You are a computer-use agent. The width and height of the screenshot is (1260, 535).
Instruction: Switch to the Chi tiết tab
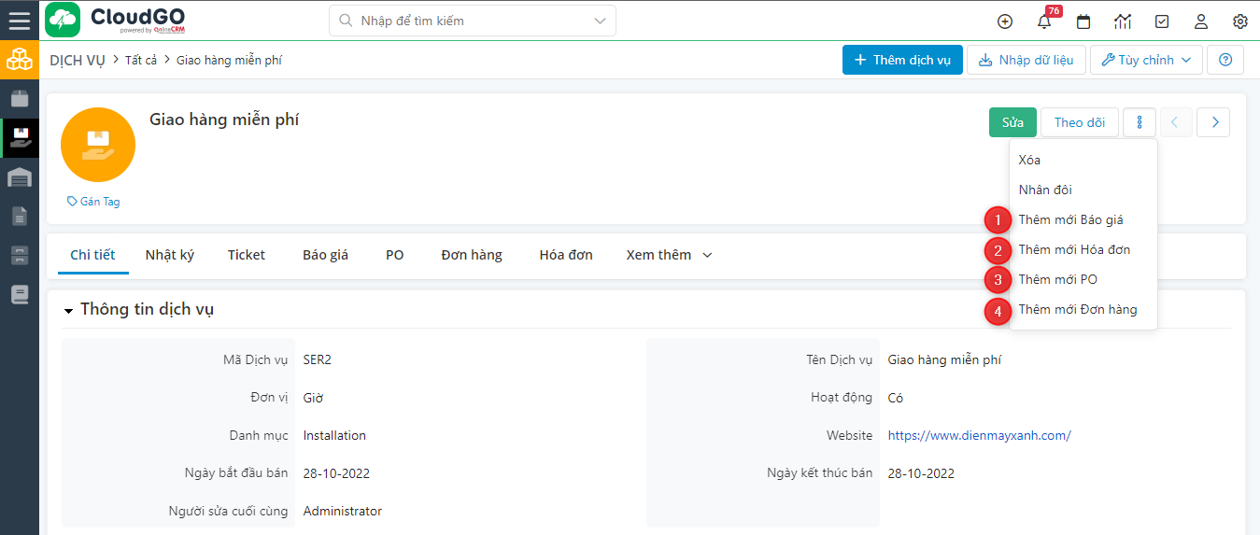pos(92,255)
